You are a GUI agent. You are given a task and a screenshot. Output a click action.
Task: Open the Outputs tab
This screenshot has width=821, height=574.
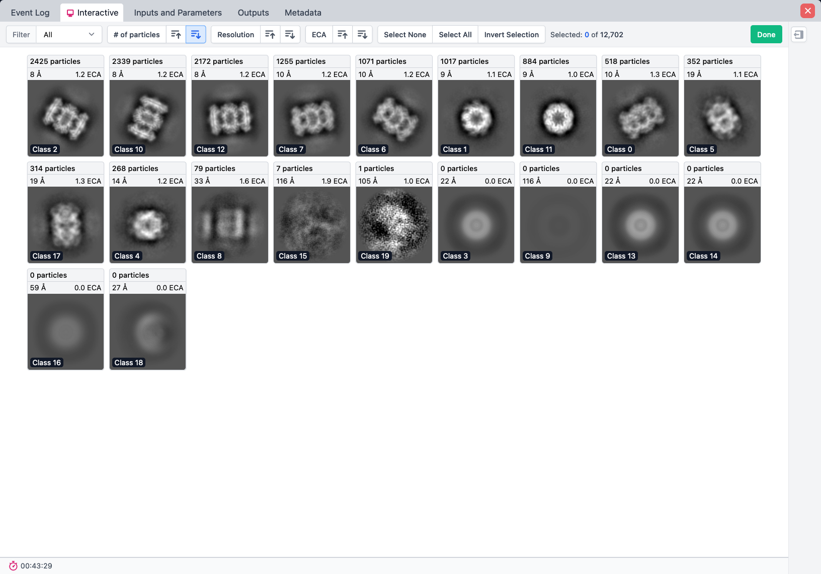coord(253,13)
